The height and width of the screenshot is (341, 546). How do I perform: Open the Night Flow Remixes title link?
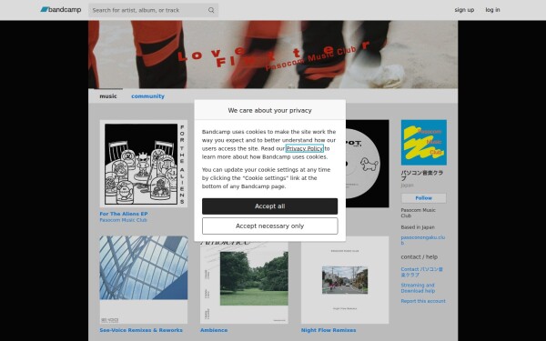(x=329, y=330)
